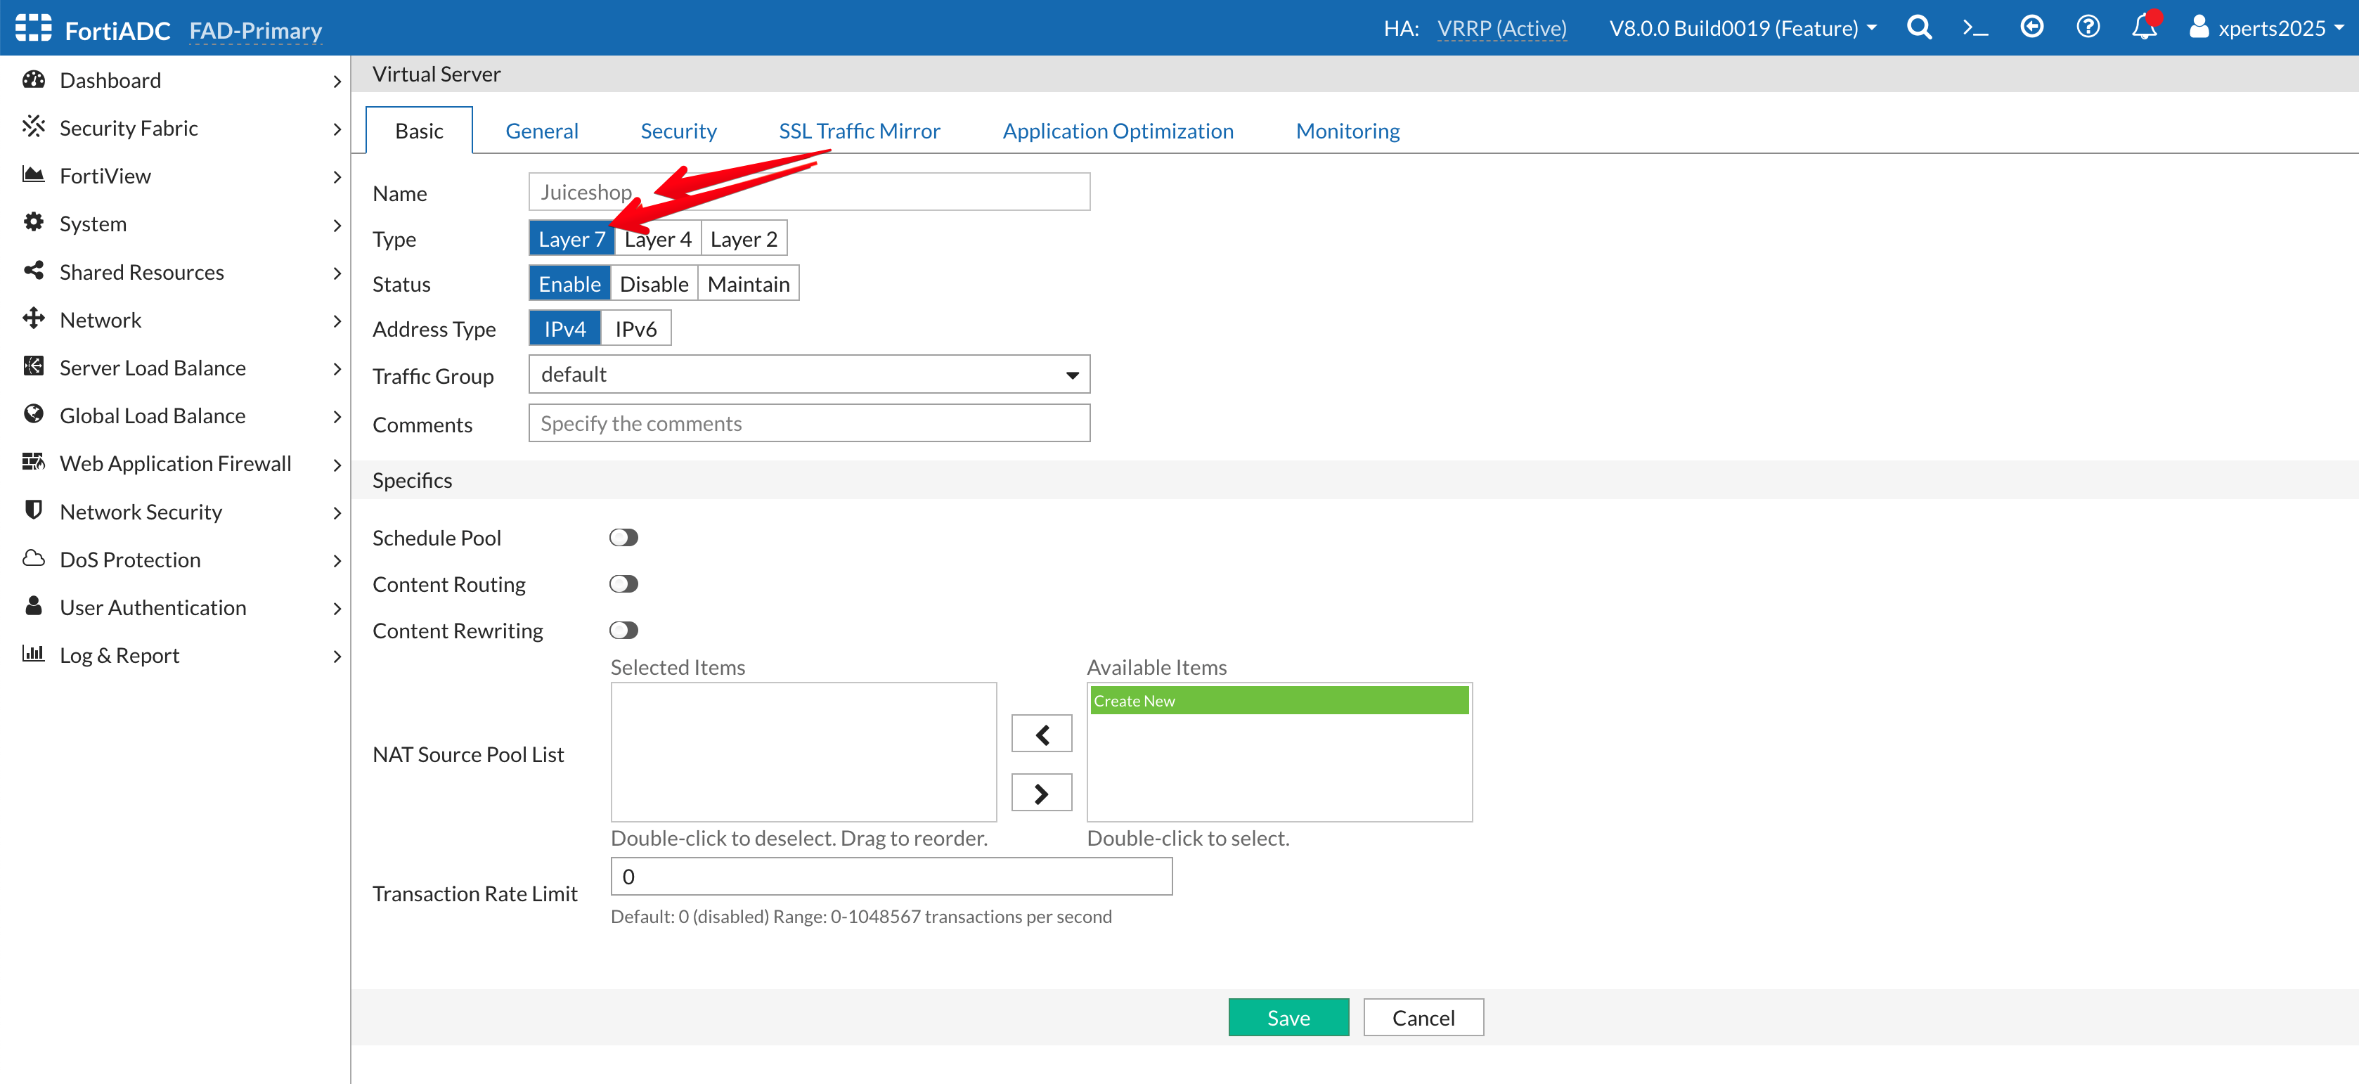The height and width of the screenshot is (1084, 2359).
Task: Turn on the Content Rewriting switch
Action: click(623, 631)
